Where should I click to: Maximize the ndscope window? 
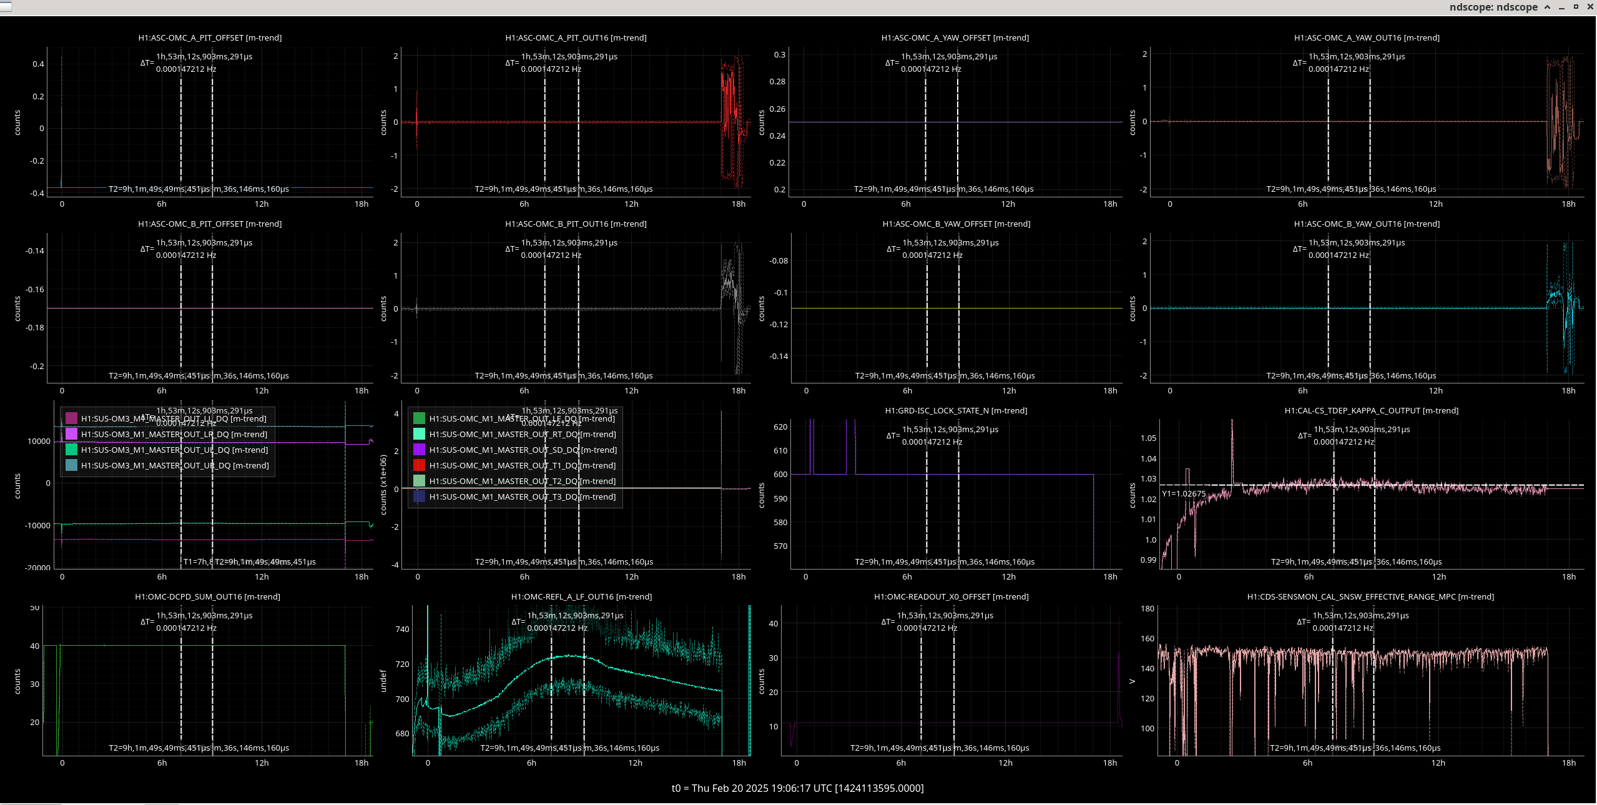(x=1576, y=7)
